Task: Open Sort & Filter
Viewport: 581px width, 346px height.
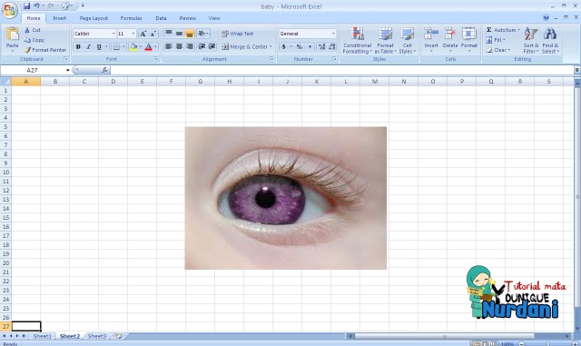Action: tap(531, 41)
